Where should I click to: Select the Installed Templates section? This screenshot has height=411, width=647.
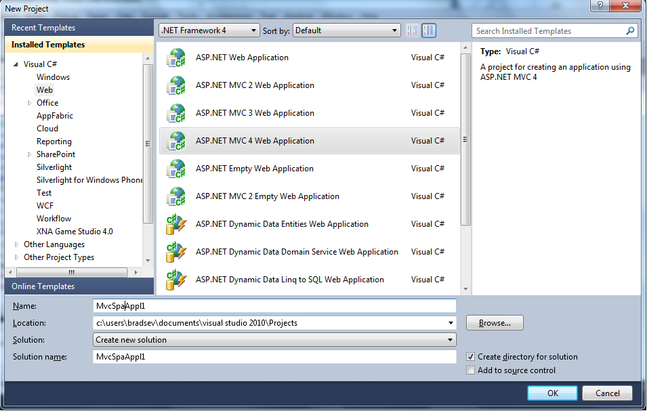[x=79, y=45]
